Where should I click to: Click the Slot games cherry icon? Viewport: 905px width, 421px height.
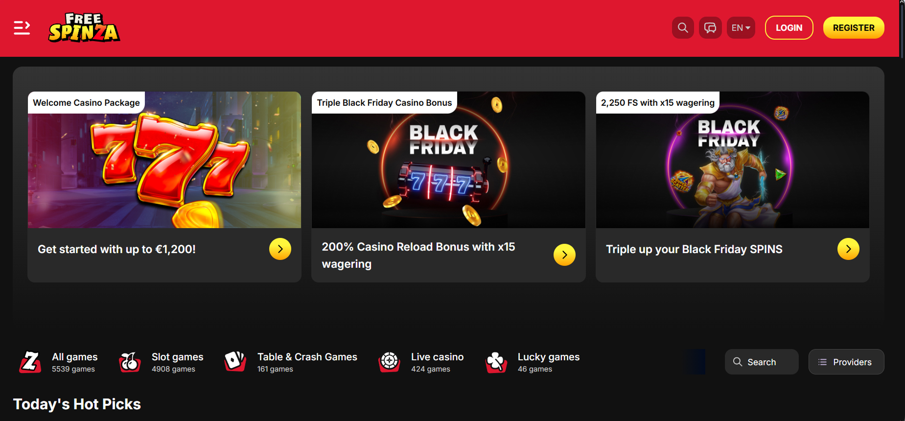(130, 362)
